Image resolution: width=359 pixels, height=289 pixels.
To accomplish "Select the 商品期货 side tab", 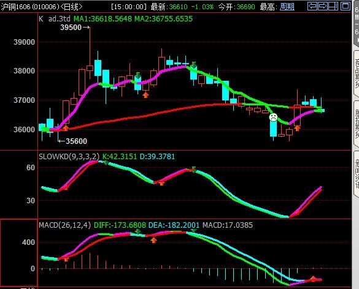I will click(x=357, y=73).
